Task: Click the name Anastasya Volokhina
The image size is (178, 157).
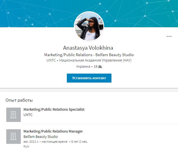Action: 88,48
